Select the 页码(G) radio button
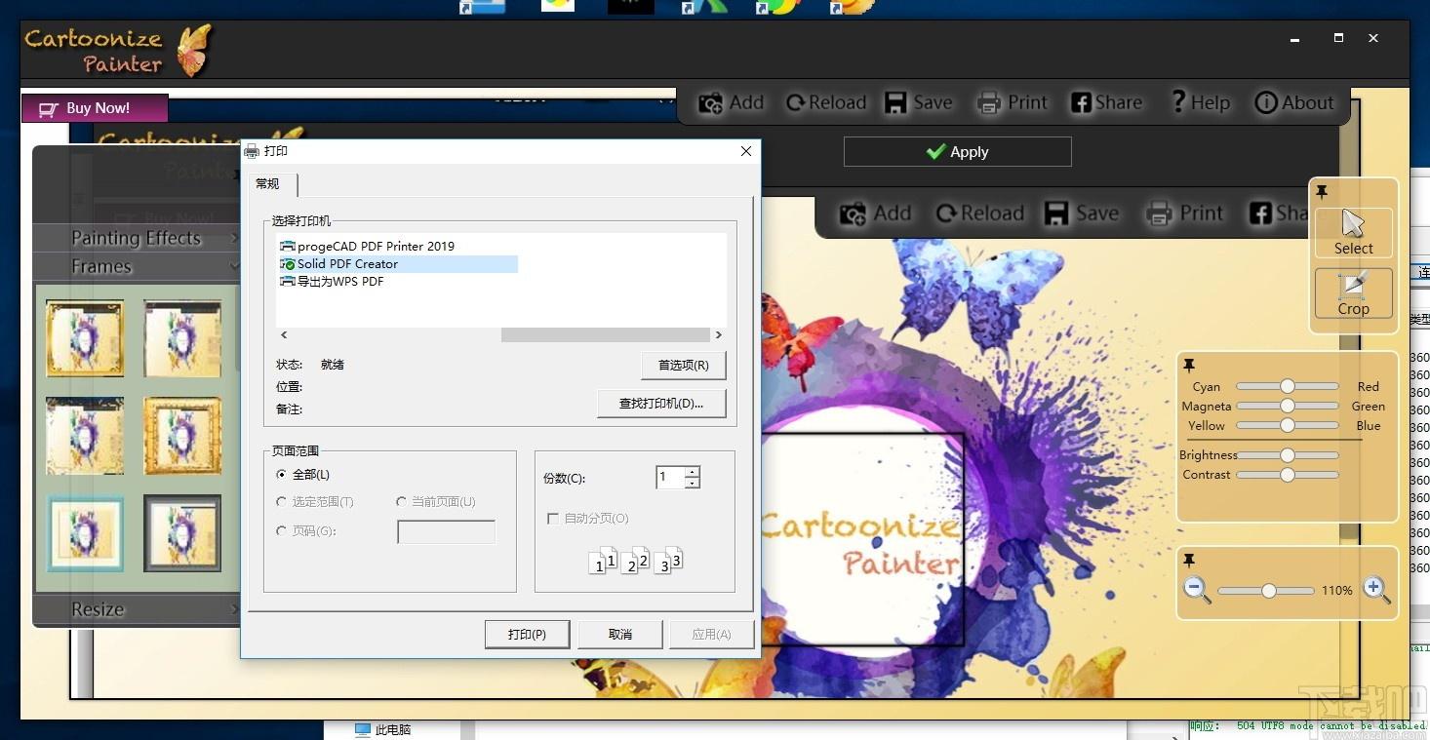 click(282, 531)
